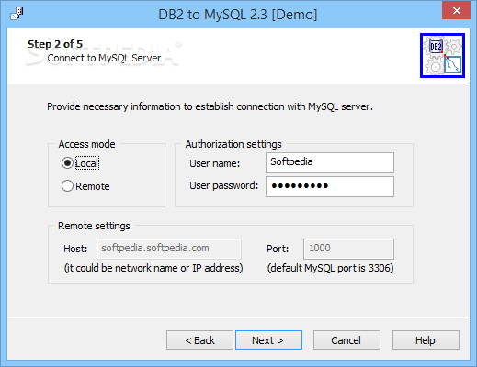Click the default MySQL port hint text
The height and width of the screenshot is (367, 477).
[x=330, y=268]
